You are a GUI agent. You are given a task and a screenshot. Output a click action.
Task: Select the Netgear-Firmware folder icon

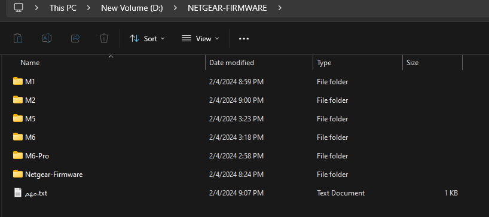(18, 174)
